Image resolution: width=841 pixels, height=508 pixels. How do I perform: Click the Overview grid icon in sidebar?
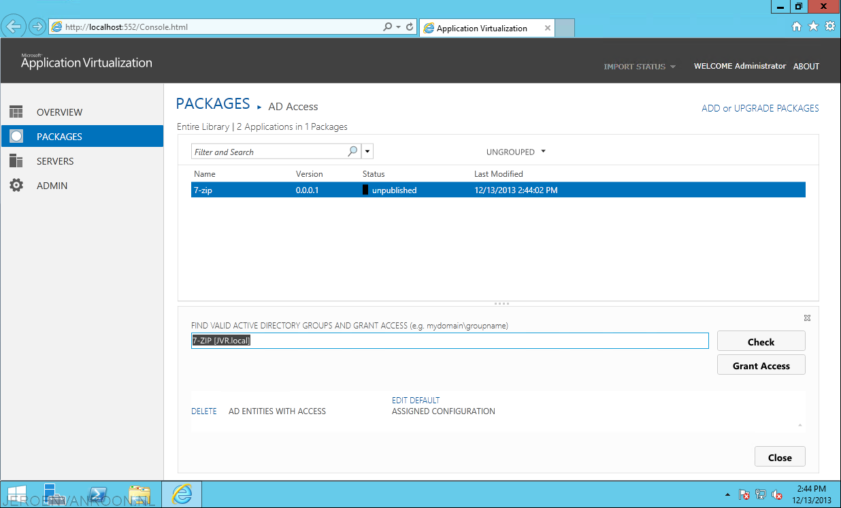click(x=16, y=112)
